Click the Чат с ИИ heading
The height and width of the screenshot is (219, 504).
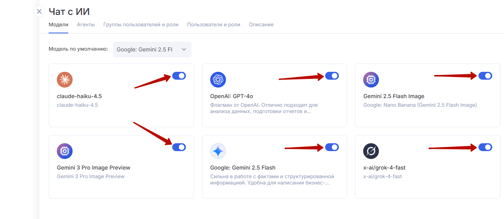click(69, 11)
